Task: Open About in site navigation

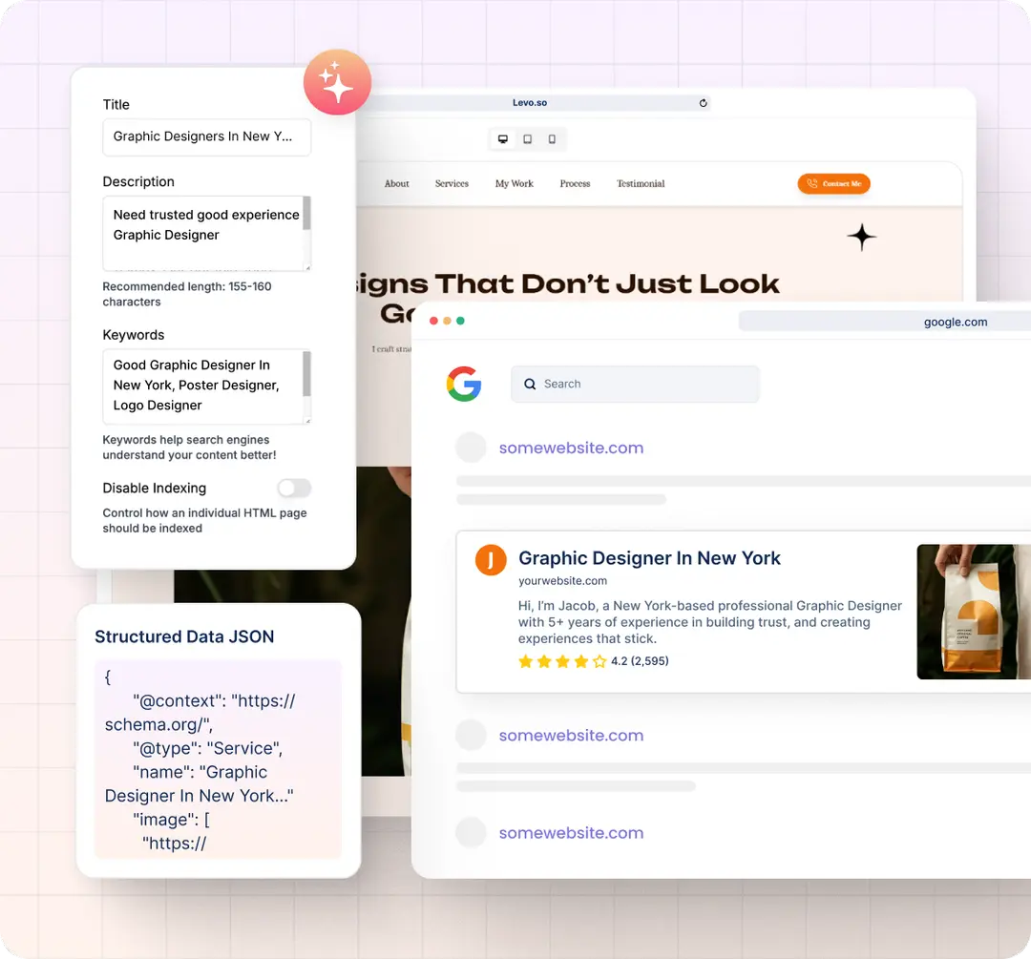Action: point(396,184)
